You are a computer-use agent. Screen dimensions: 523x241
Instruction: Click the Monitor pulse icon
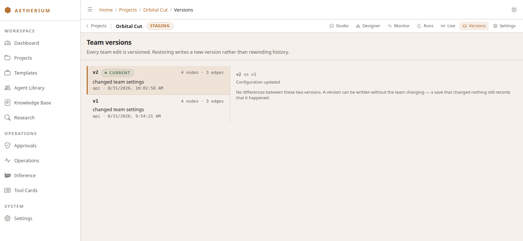[x=390, y=26]
